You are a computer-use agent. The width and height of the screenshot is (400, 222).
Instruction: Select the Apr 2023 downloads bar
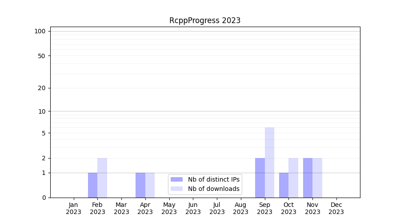point(150,185)
